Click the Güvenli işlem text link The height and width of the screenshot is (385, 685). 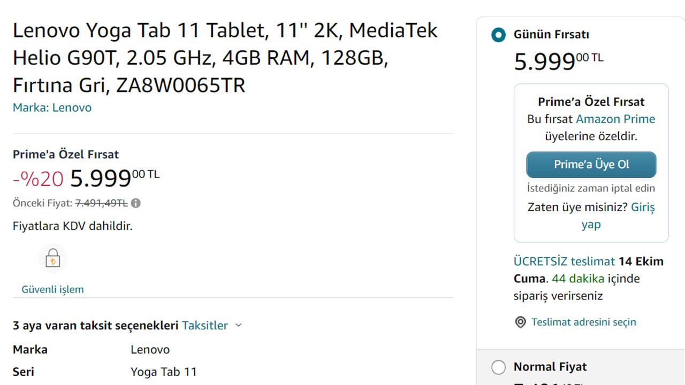pos(52,289)
